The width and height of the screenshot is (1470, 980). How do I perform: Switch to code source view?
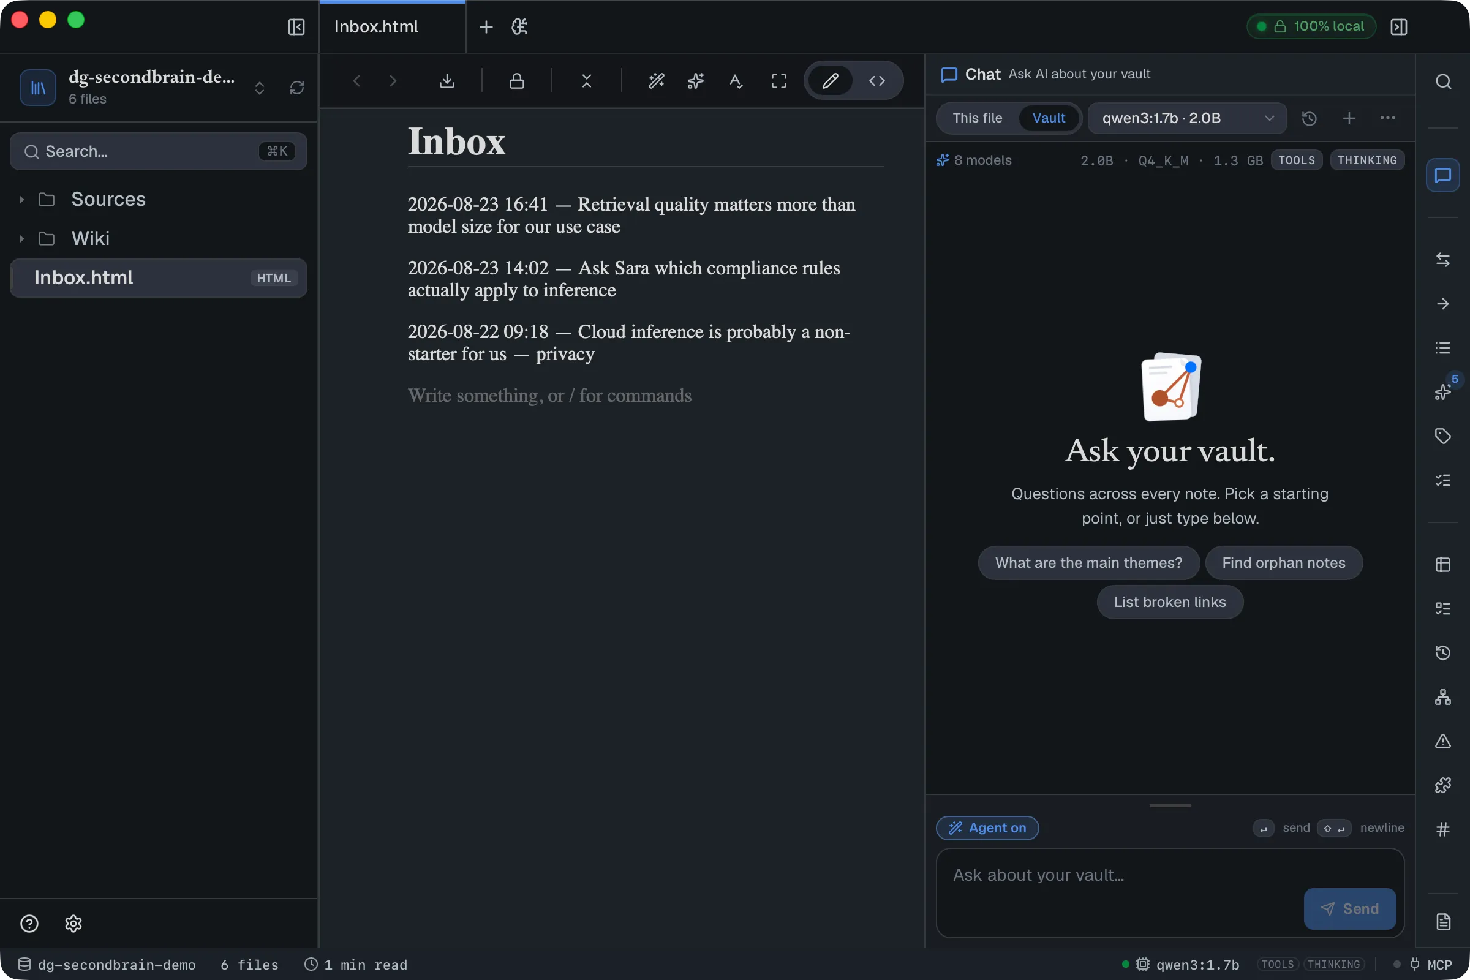(x=877, y=81)
